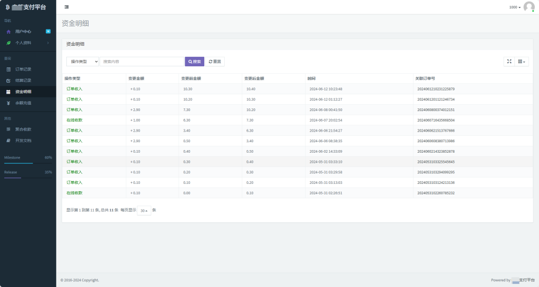Image resolution: width=539 pixels, height=287 pixels.
Task: Click the home icon beside 用户中心
Action: [8, 32]
